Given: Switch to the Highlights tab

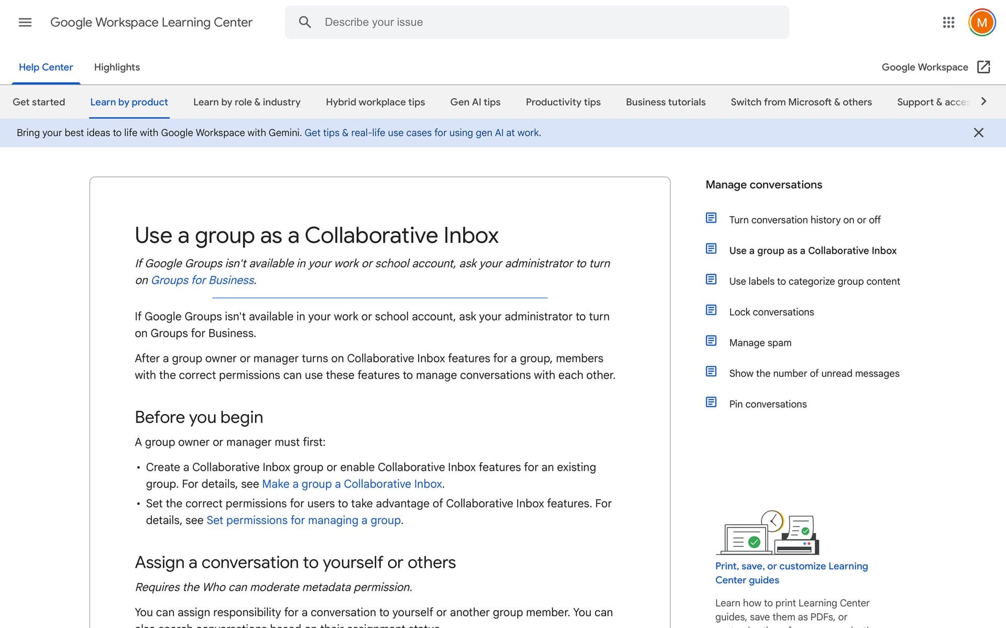Looking at the screenshot, I should 116,67.
